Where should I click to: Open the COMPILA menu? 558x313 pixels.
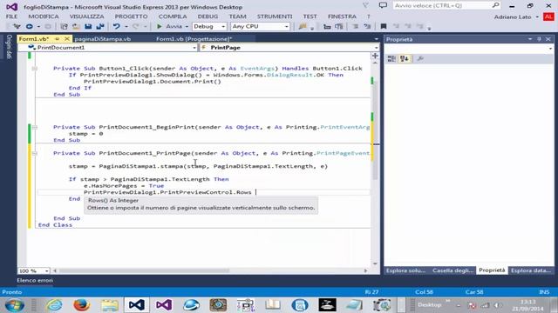[x=173, y=17]
